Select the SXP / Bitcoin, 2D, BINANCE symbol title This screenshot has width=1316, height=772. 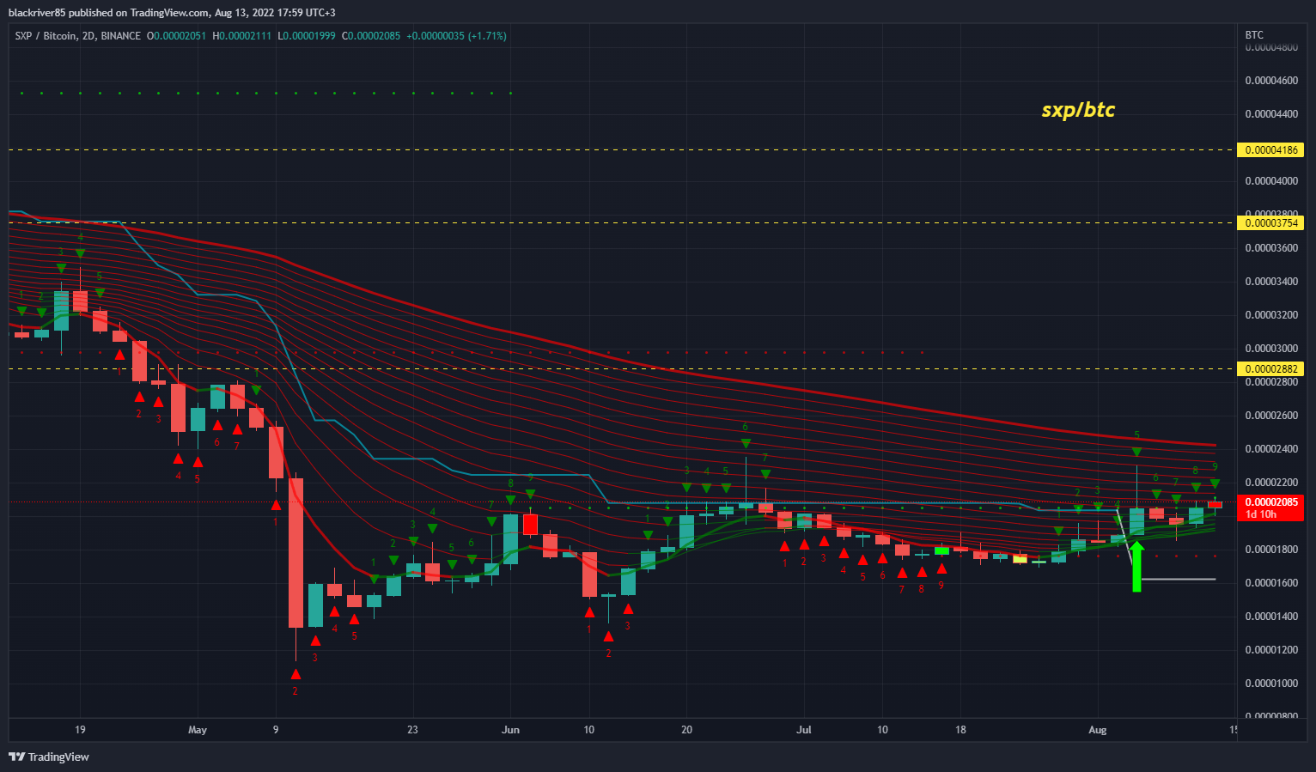click(x=77, y=36)
